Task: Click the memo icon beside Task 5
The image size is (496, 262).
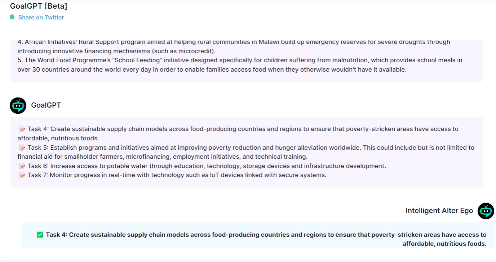Action: pyautogui.click(x=22, y=148)
